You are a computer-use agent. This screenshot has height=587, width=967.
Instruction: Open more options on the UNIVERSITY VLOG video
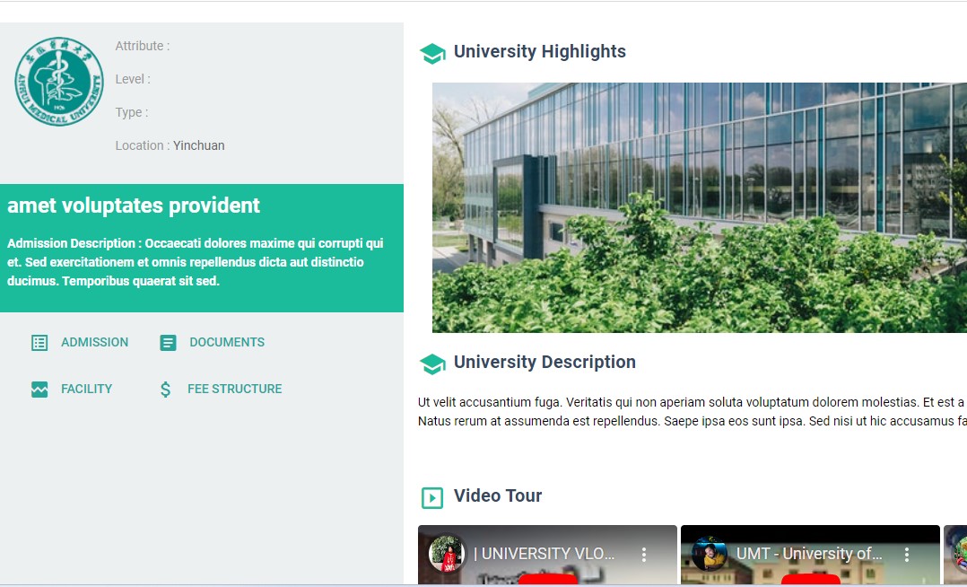click(x=643, y=555)
